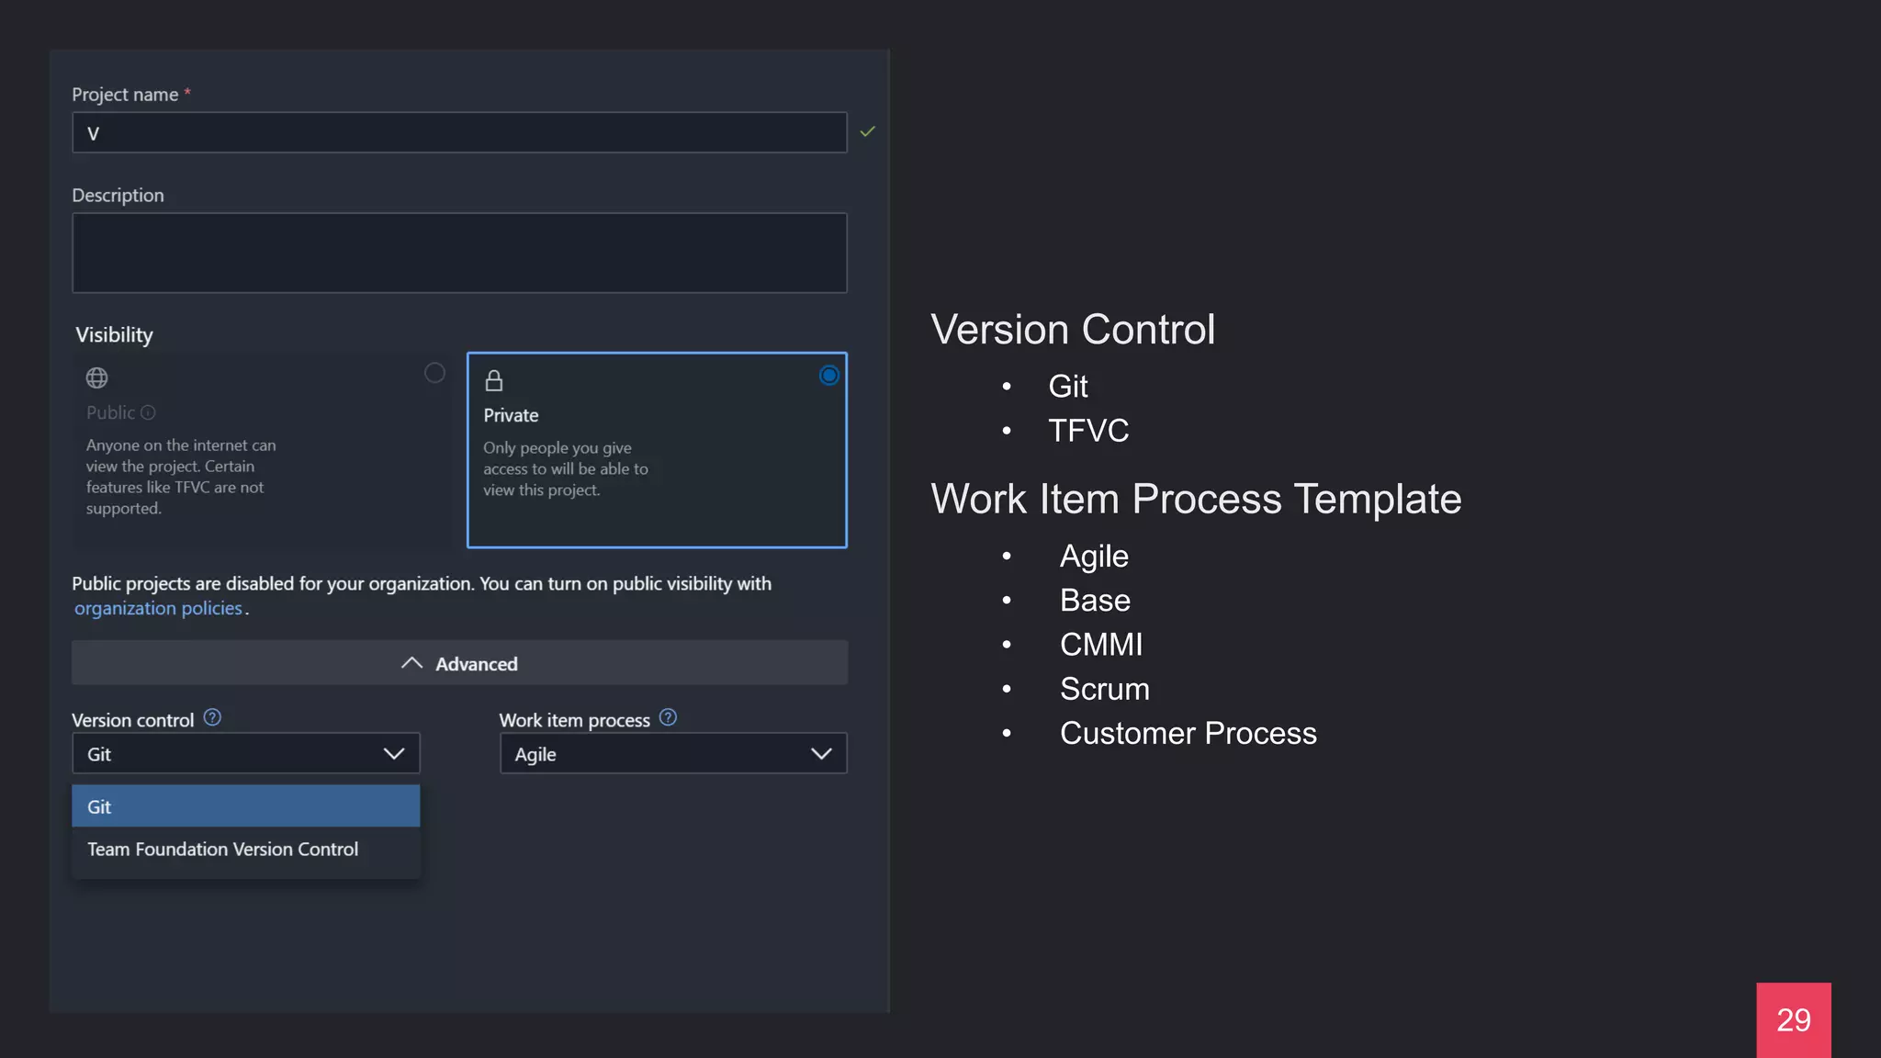The width and height of the screenshot is (1881, 1058).
Task: Click Version control help question icon
Action: pos(212,717)
